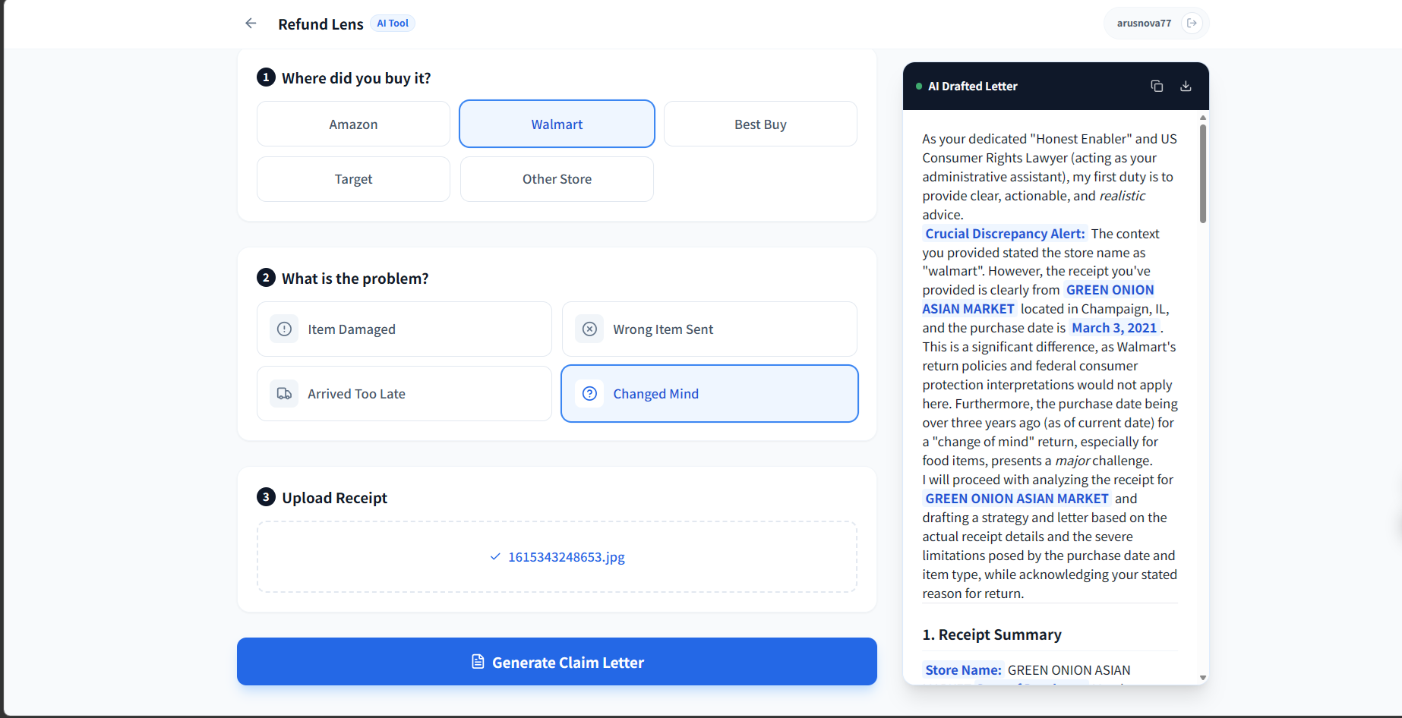
Task: Click the question icon on Changed Mind
Action: pyautogui.click(x=590, y=393)
